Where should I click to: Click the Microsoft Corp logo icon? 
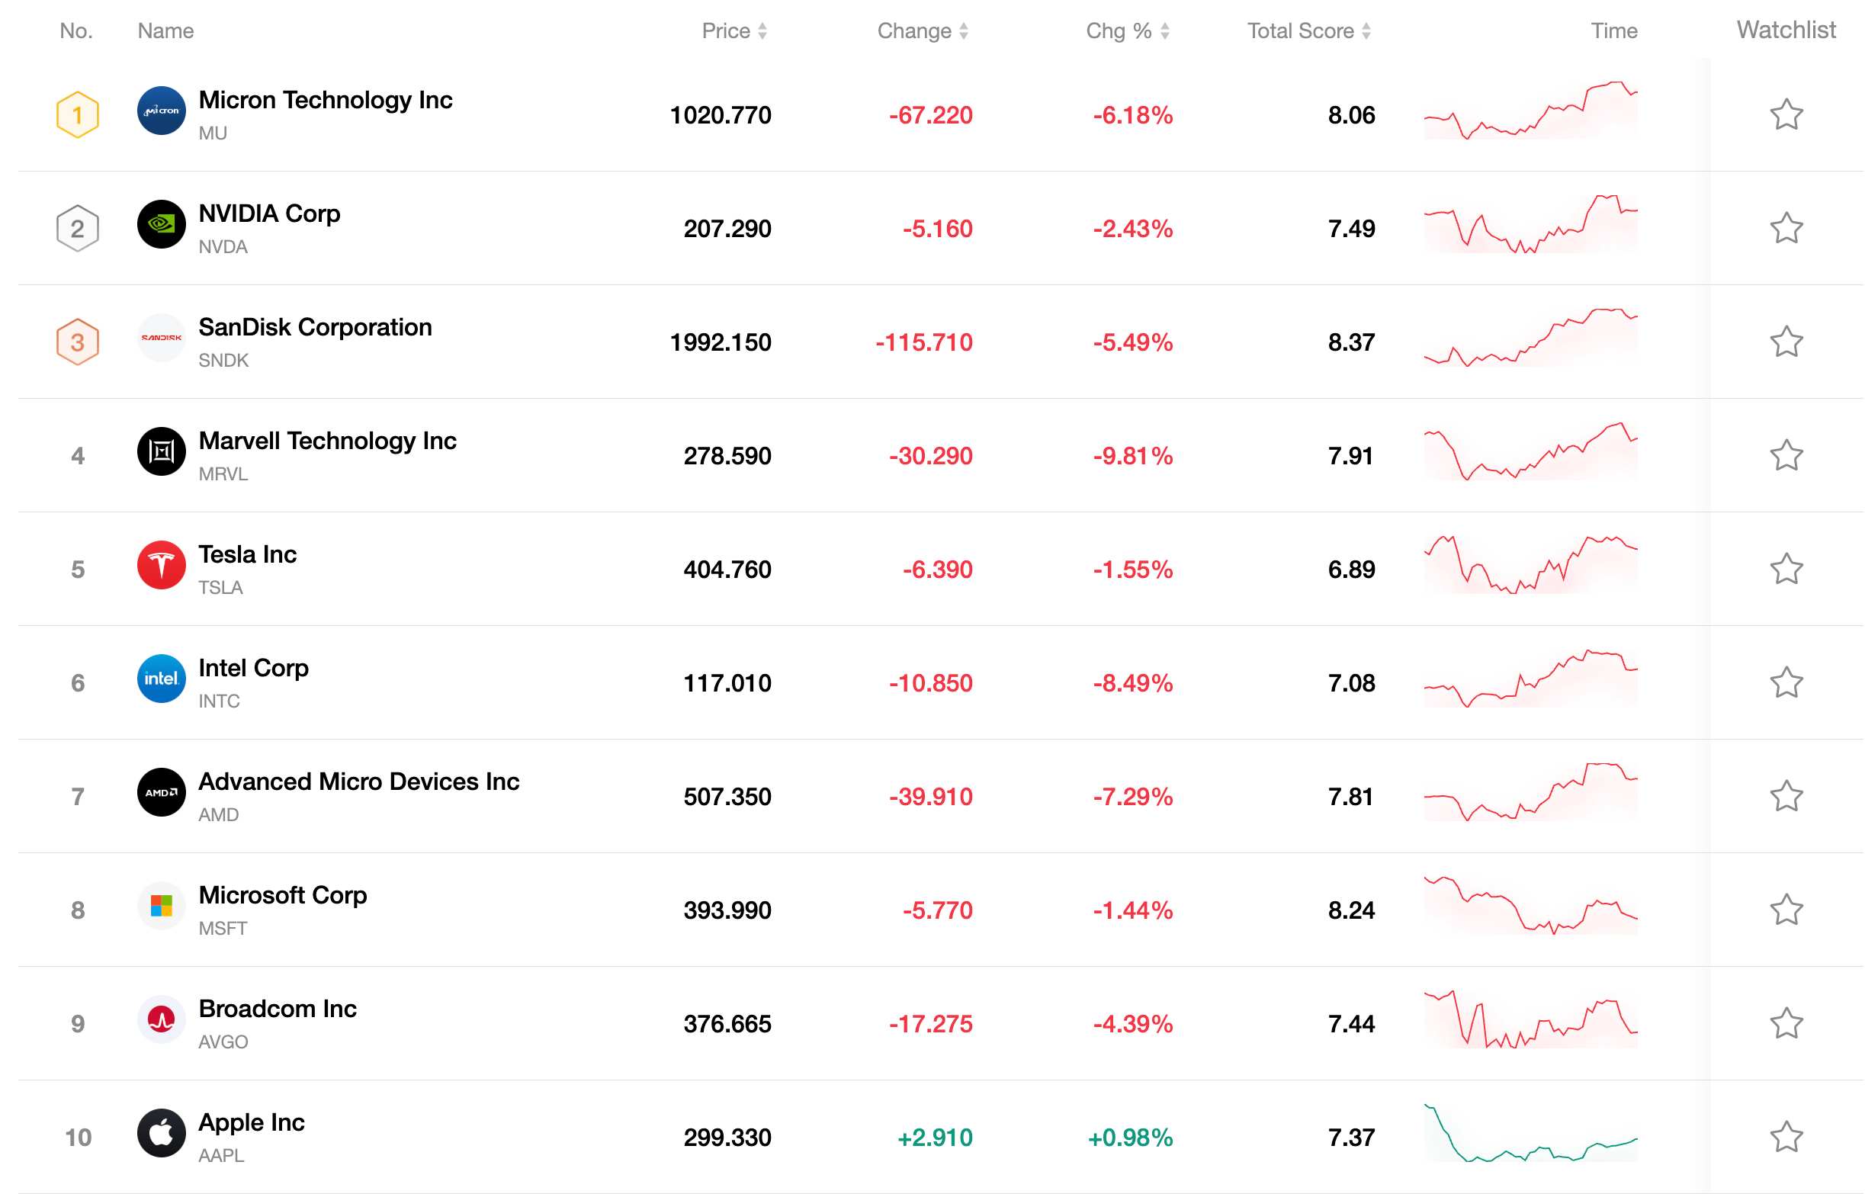tap(161, 906)
